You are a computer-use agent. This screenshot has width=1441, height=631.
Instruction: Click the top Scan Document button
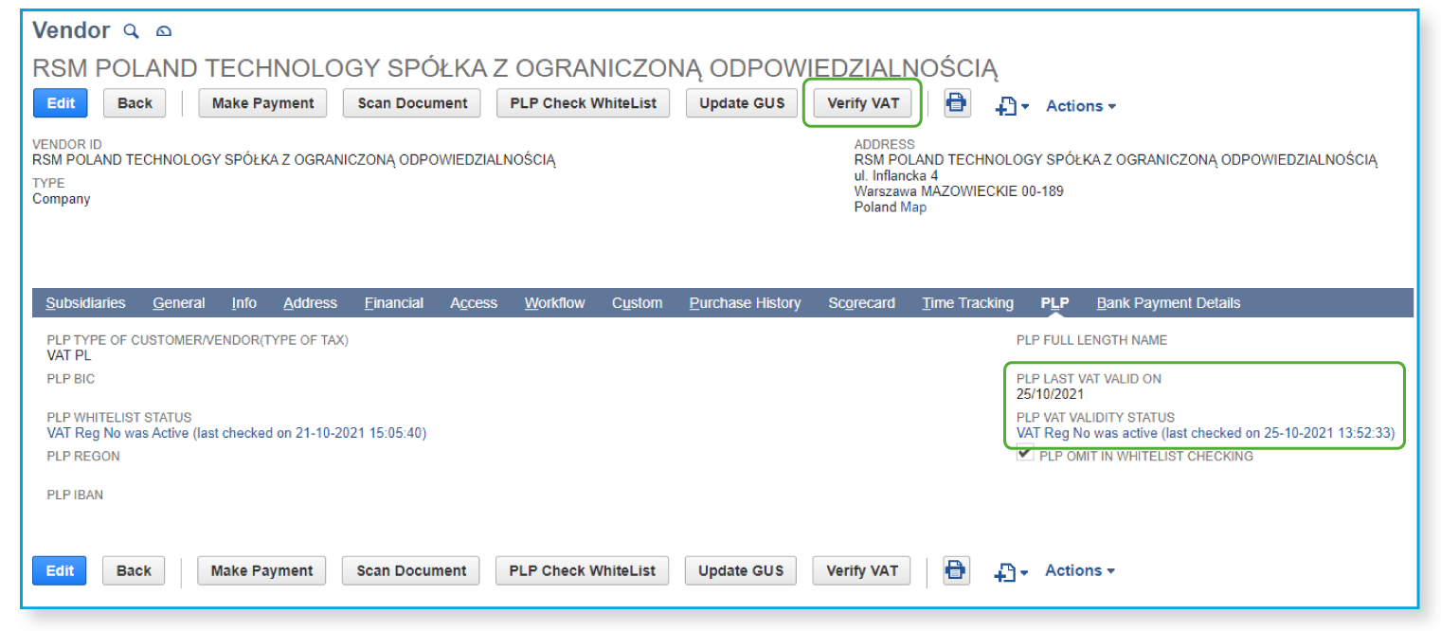click(x=412, y=103)
